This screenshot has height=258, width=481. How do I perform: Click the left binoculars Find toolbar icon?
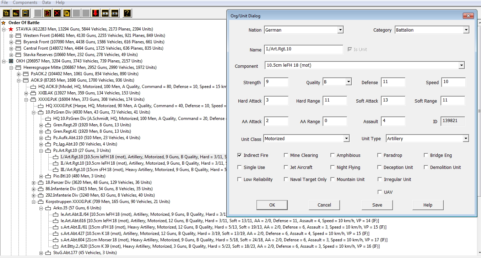(105, 13)
